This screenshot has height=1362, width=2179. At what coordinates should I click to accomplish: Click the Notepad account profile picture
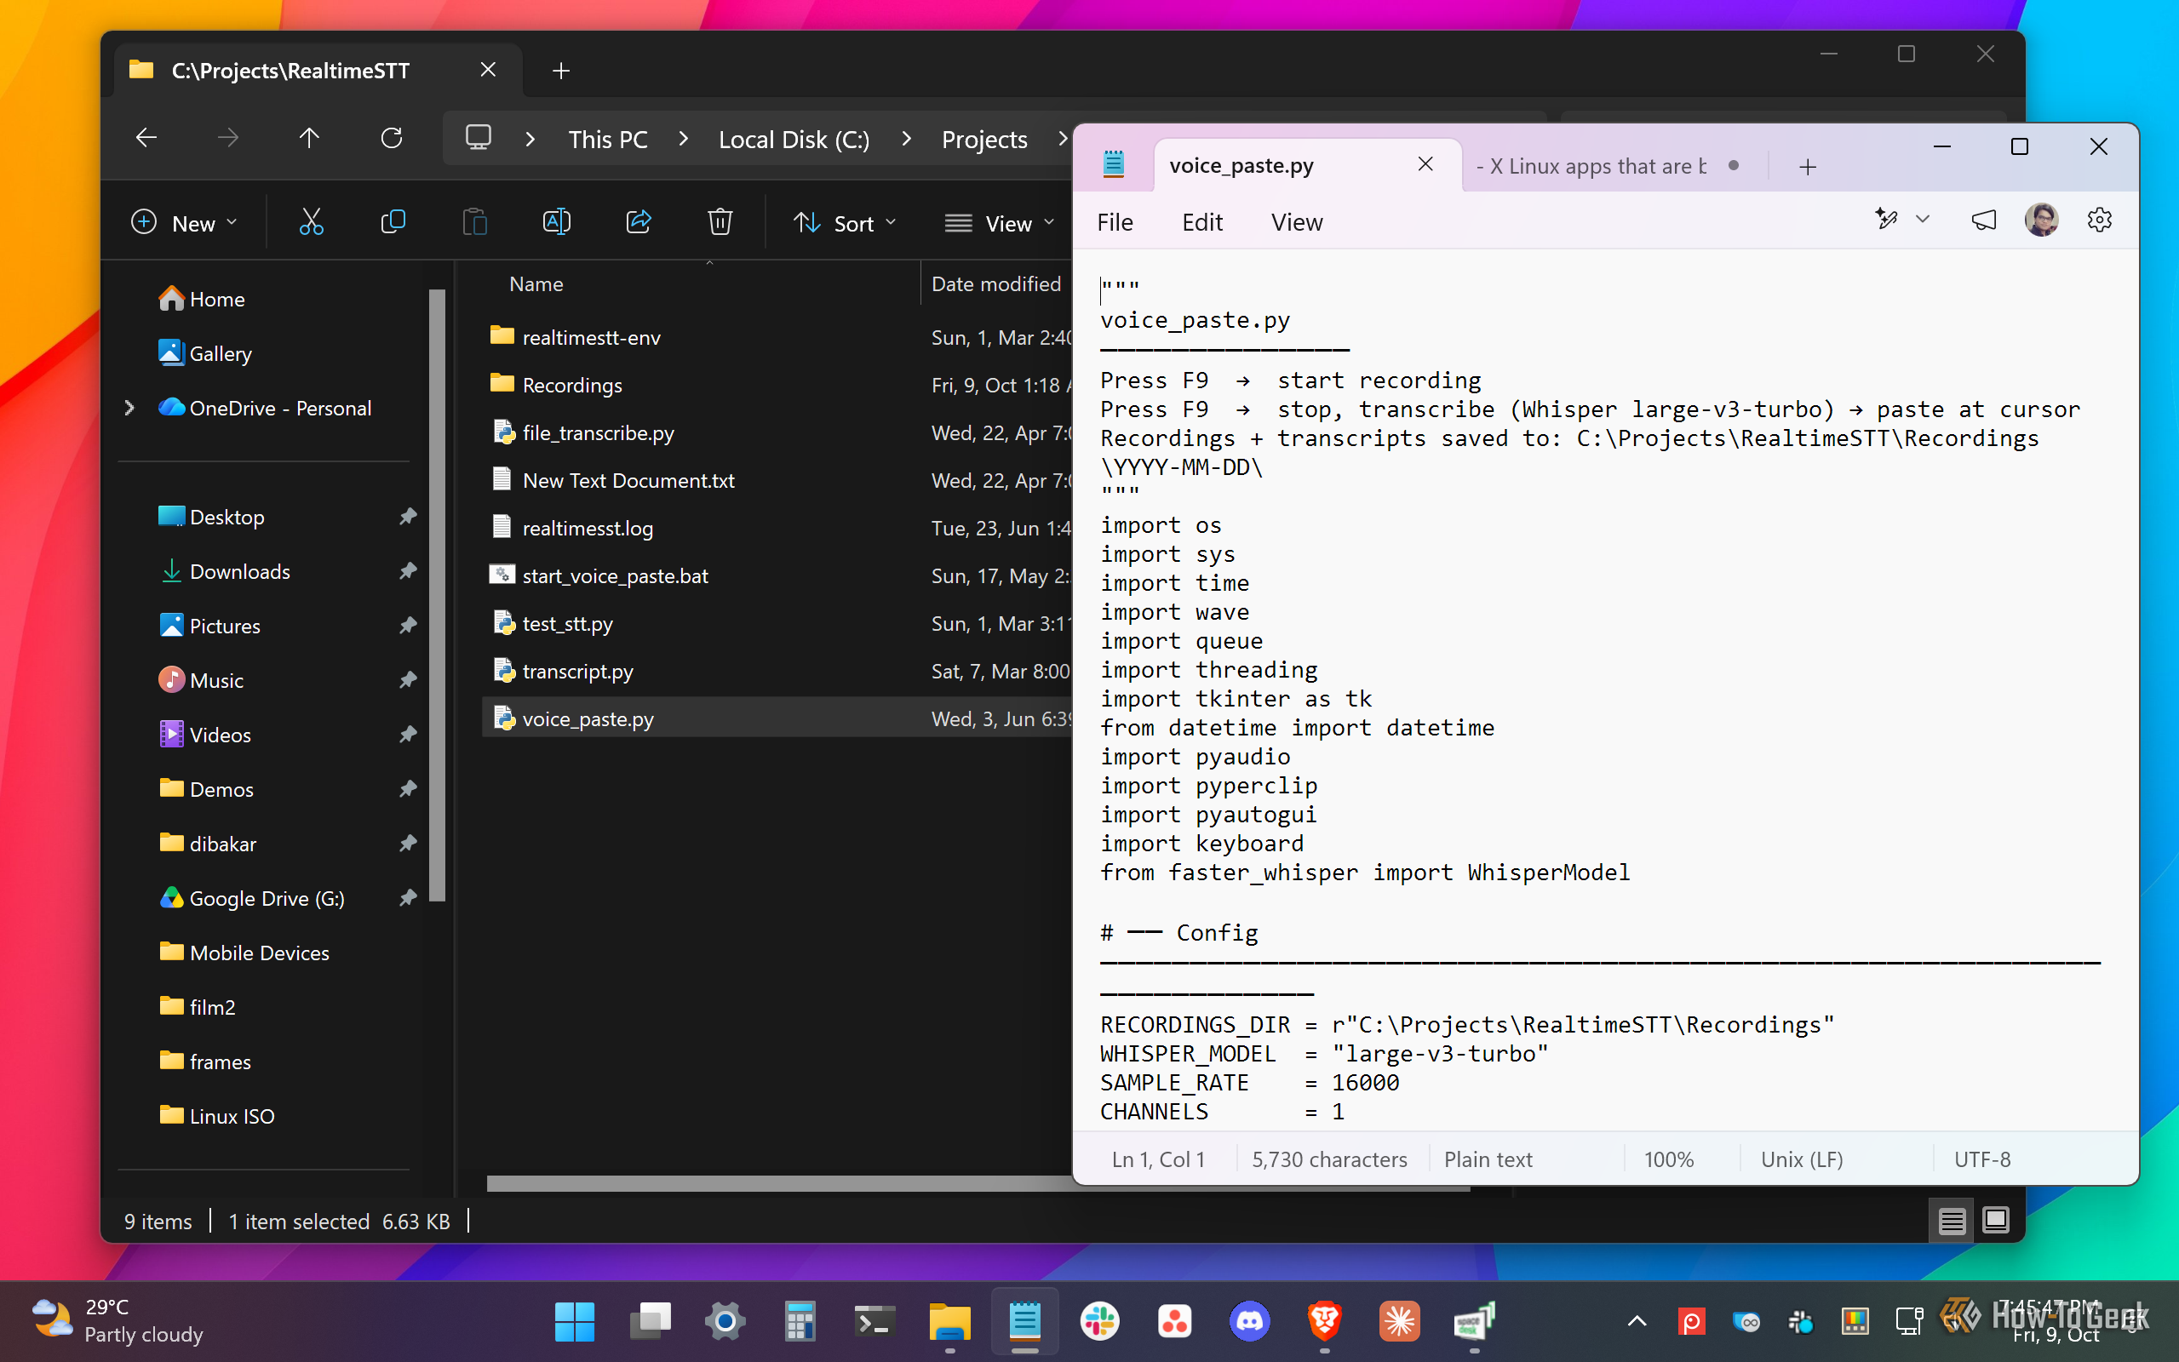(x=2040, y=220)
